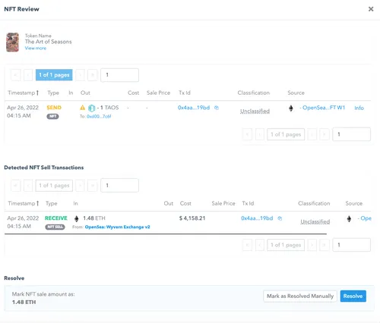
Task: Copy the SEND row transaction ID icon
Action: click(217, 108)
